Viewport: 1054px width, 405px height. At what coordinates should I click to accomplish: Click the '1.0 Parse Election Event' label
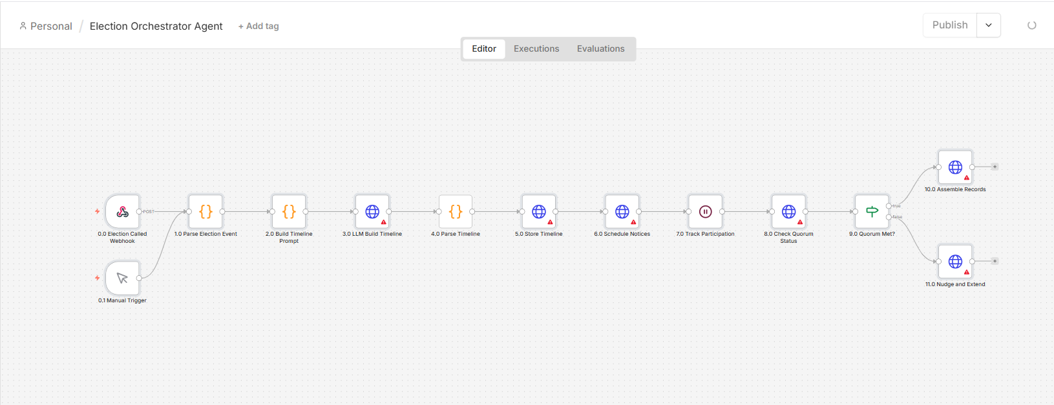pyautogui.click(x=206, y=234)
